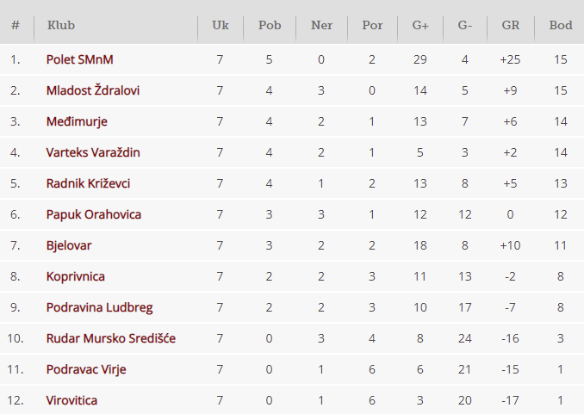584x414 pixels.
Task: Open the Virovitica club page
Action: click(x=71, y=400)
